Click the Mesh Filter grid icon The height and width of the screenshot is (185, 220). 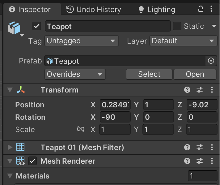point(20,147)
